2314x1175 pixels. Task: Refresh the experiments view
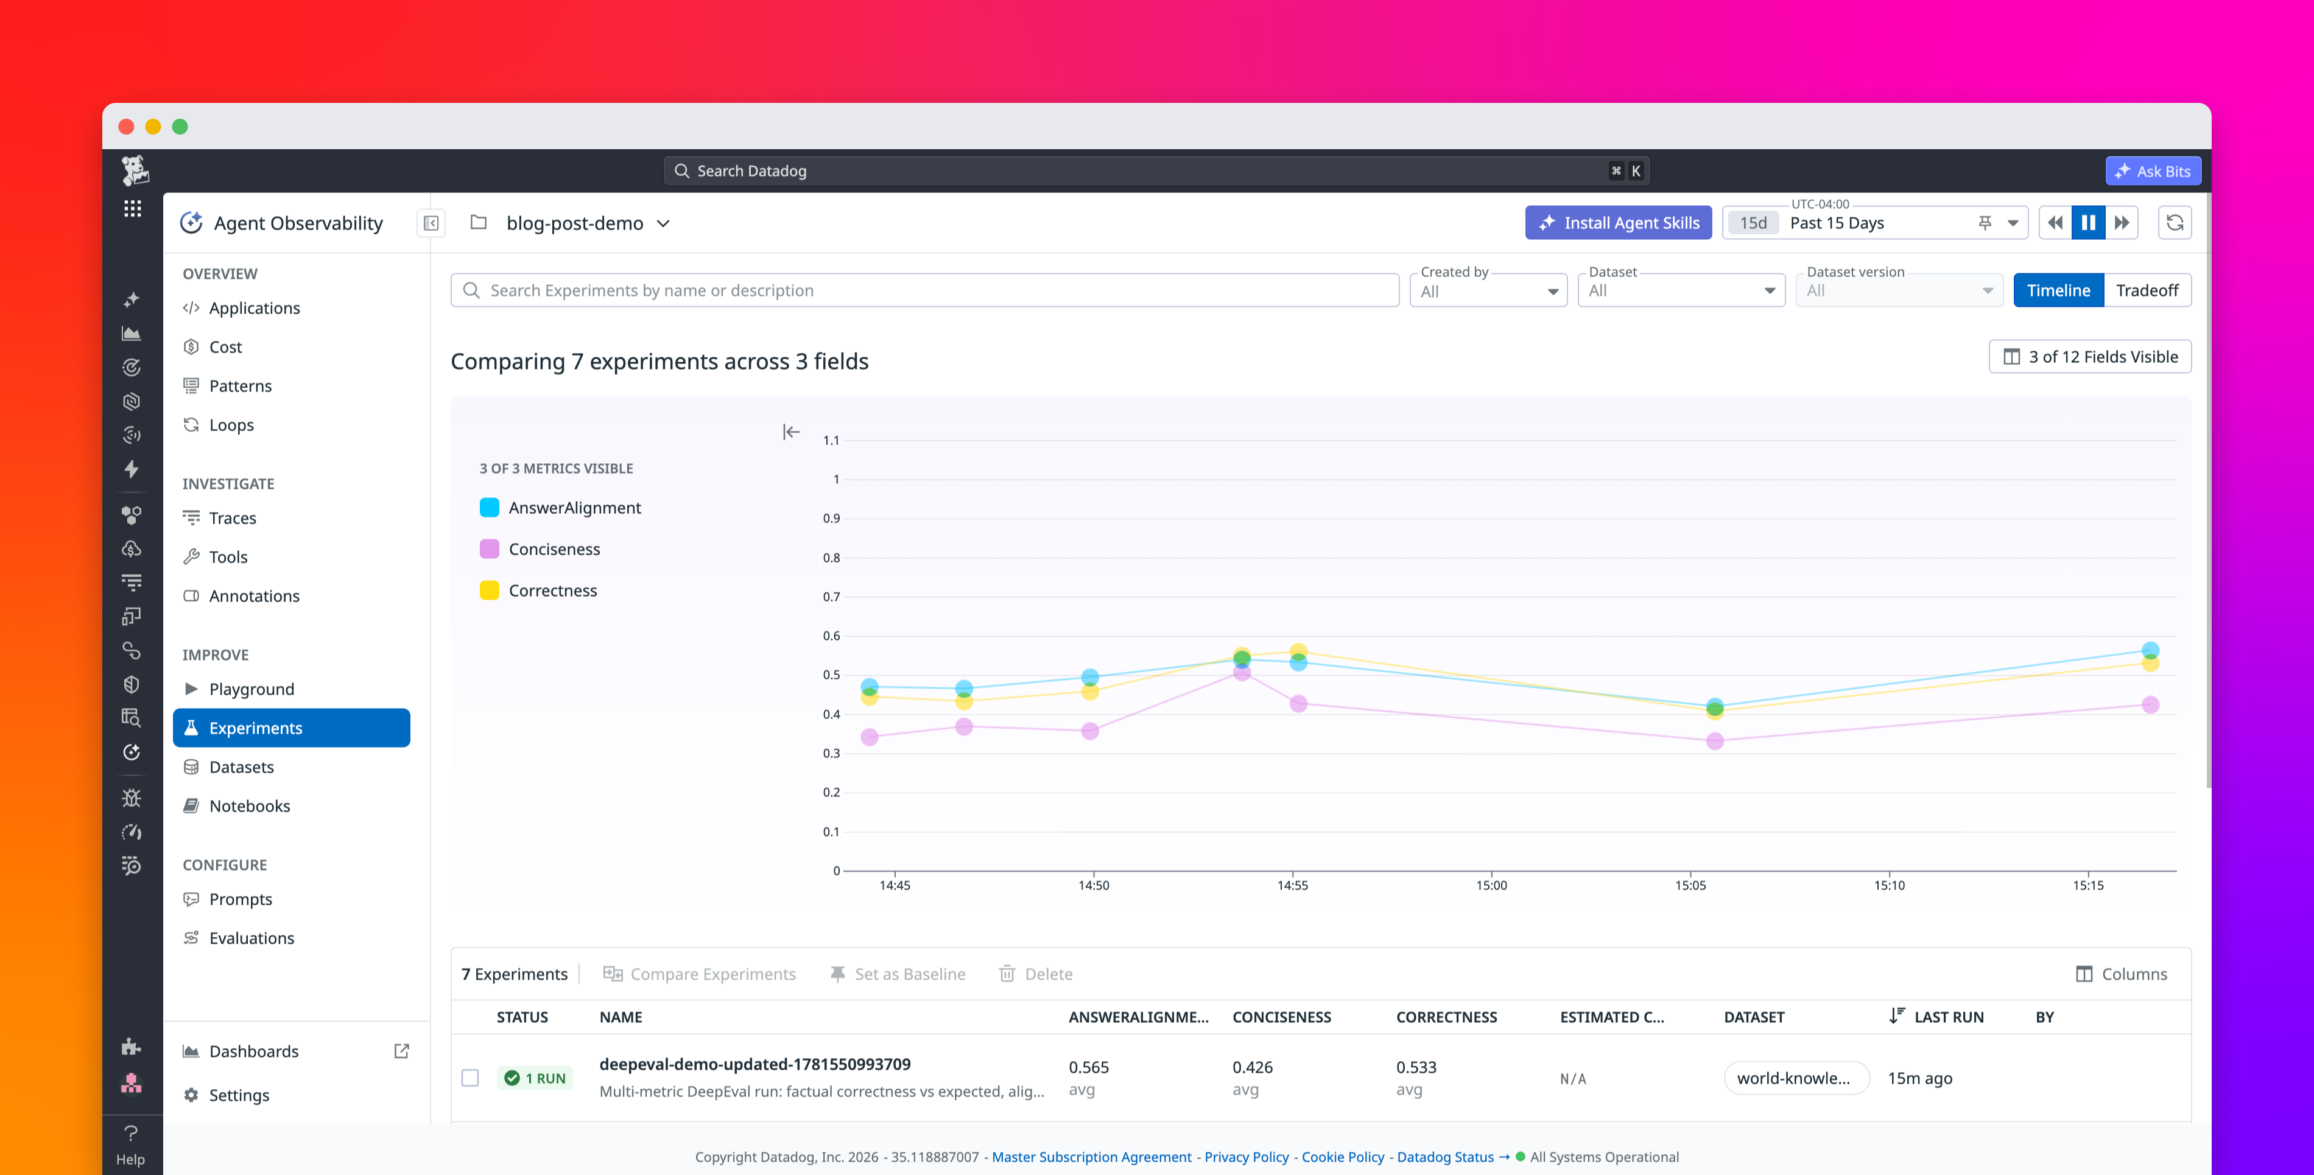(x=2175, y=223)
